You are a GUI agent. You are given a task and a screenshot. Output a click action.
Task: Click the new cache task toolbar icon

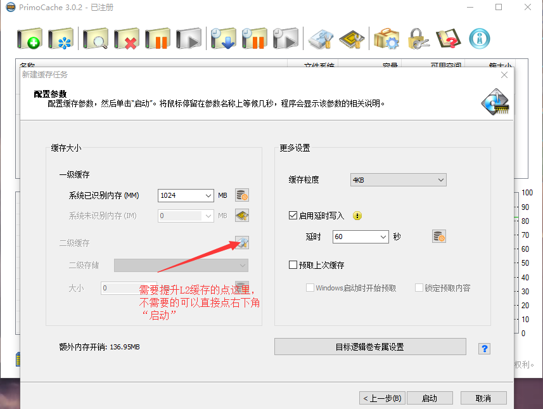[x=29, y=39]
